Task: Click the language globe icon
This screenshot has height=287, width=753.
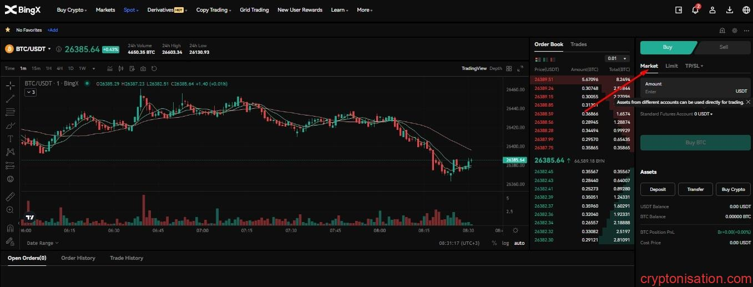Action: click(x=746, y=10)
